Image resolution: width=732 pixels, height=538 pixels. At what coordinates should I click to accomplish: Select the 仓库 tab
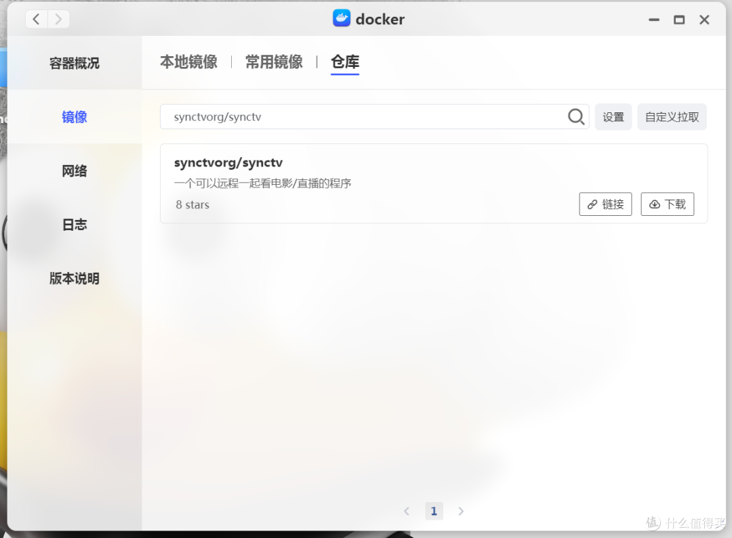(x=345, y=62)
